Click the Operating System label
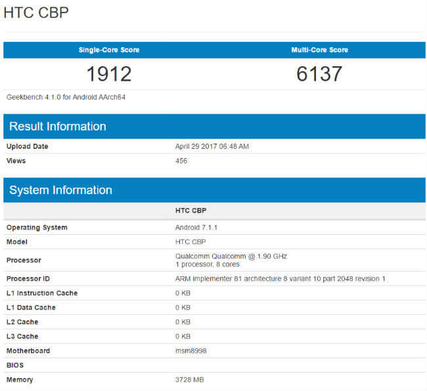Screen dimensions: 427x391 pyautogui.click(x=37, y=227)
